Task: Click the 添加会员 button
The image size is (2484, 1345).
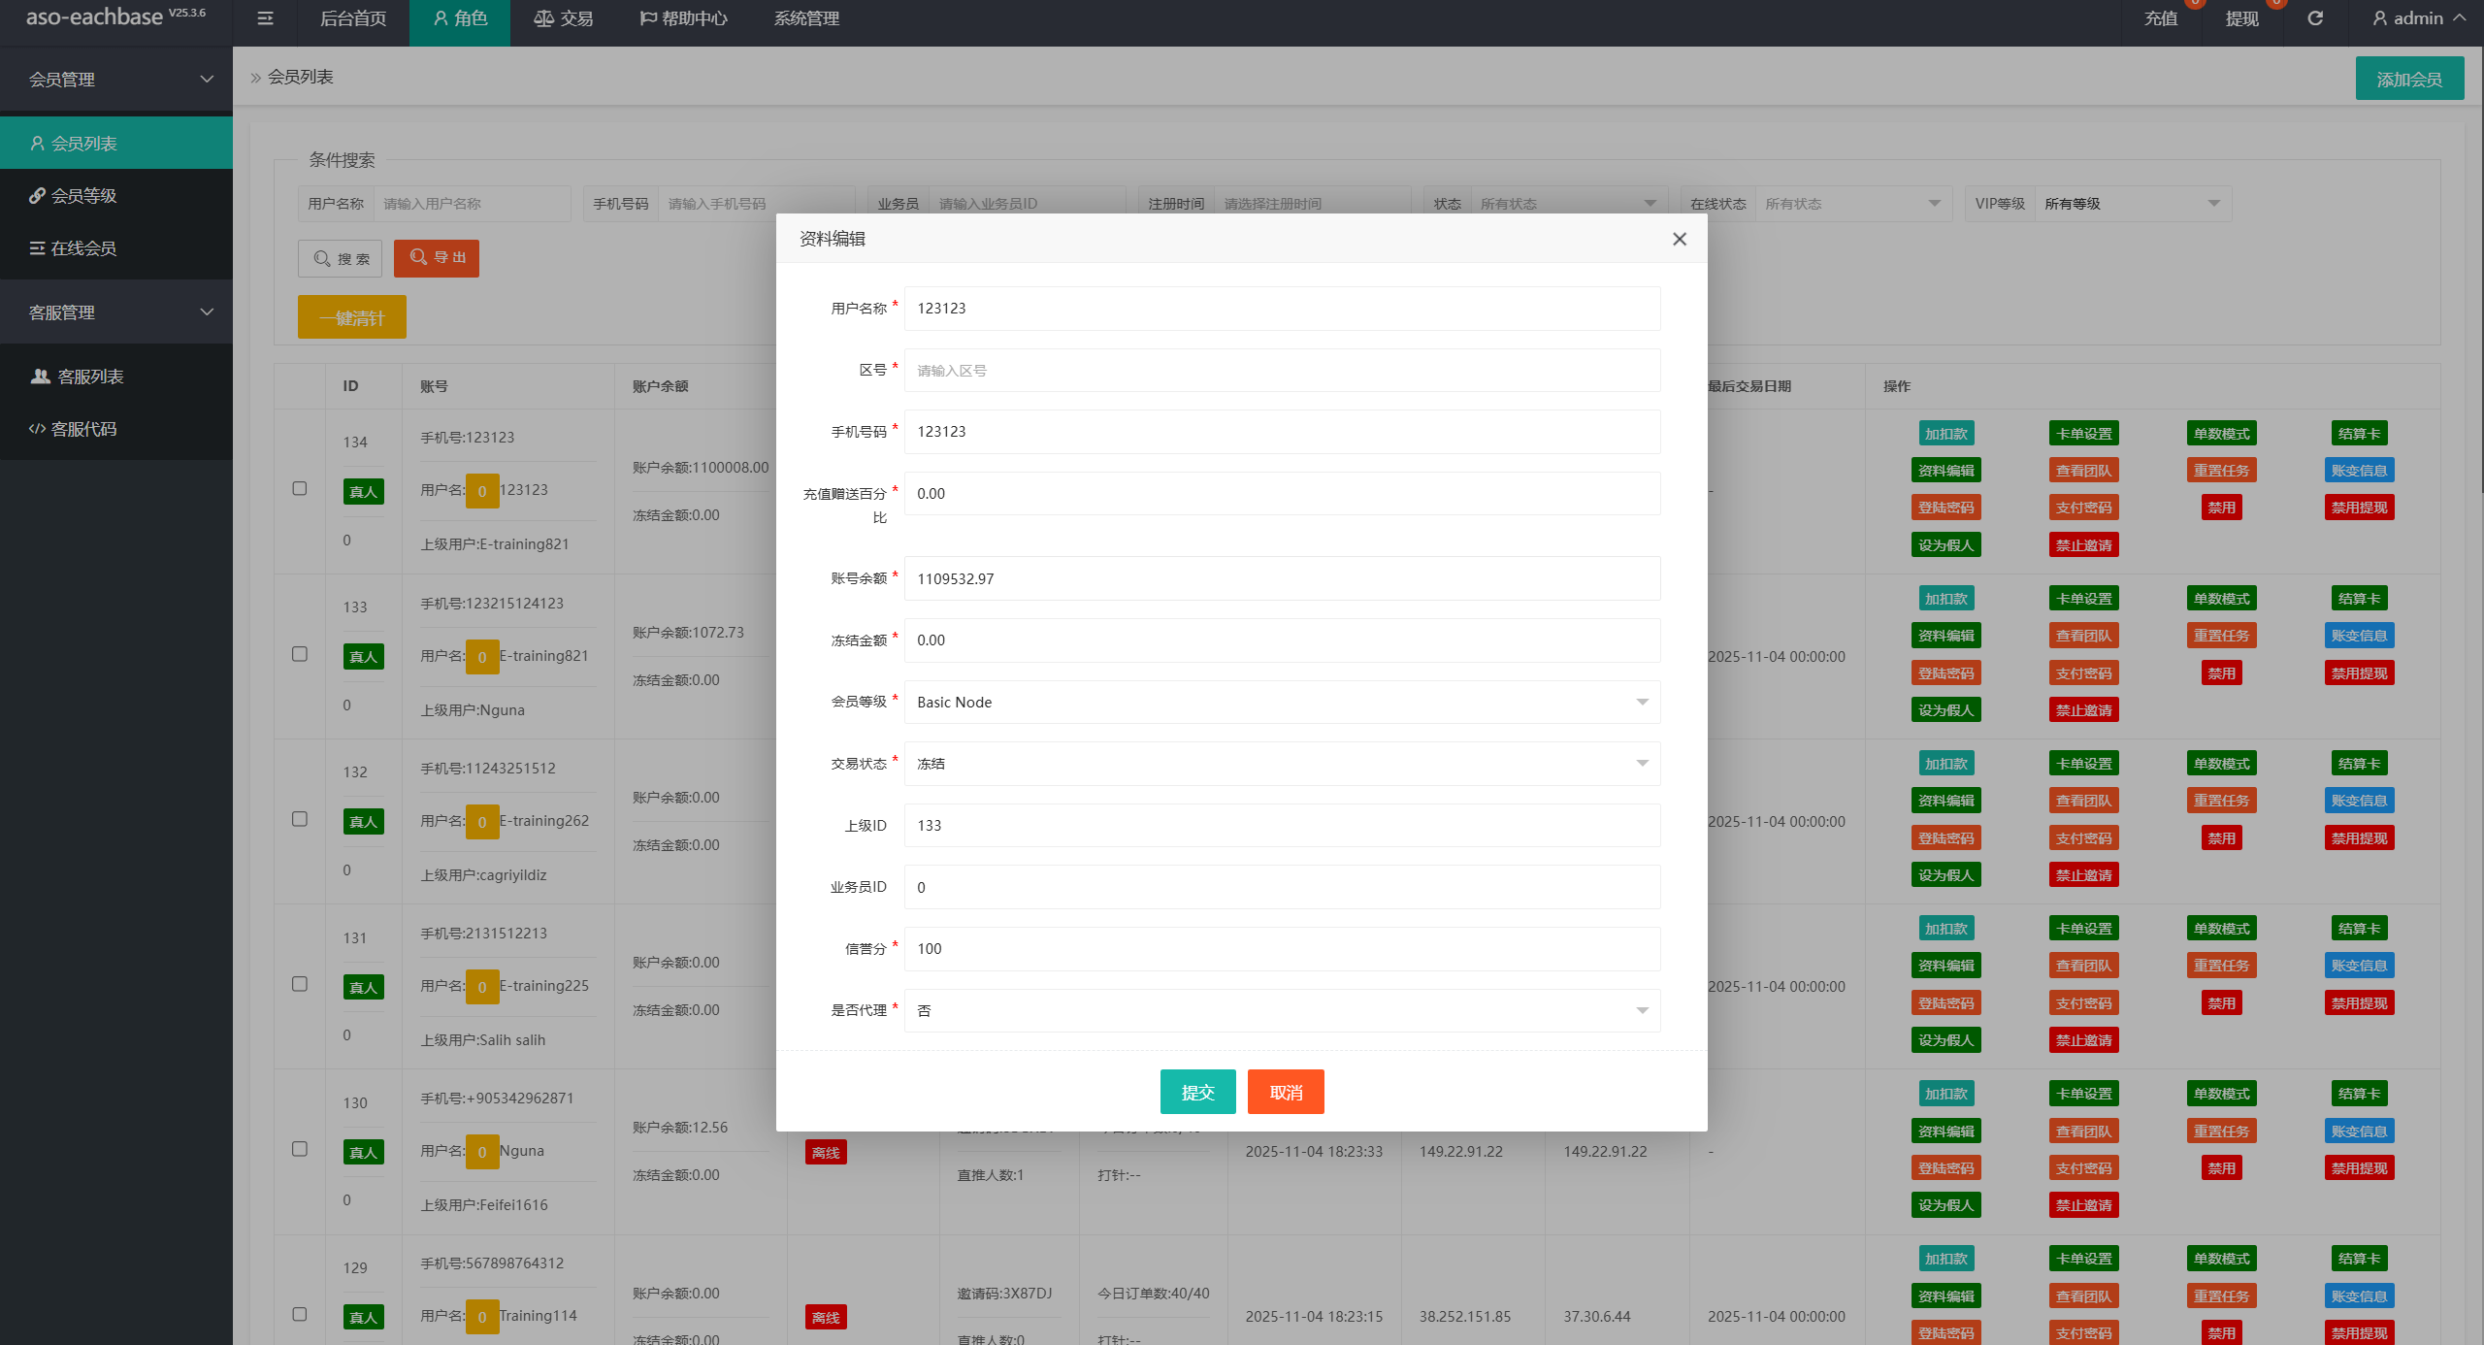Action: click(x=2409, y=80)
